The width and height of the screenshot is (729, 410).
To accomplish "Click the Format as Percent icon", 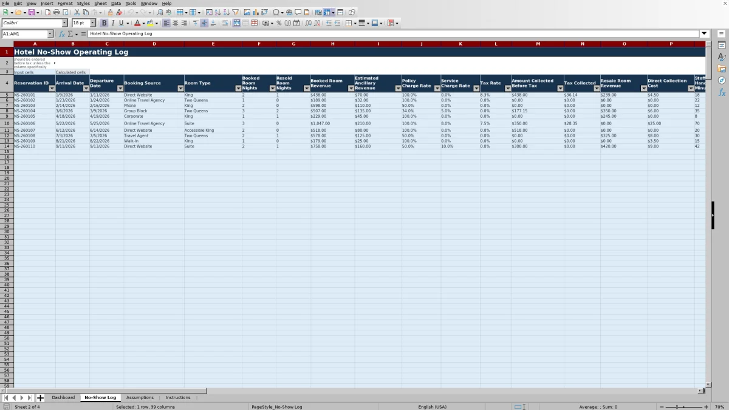I will click(x=279, y=23).
